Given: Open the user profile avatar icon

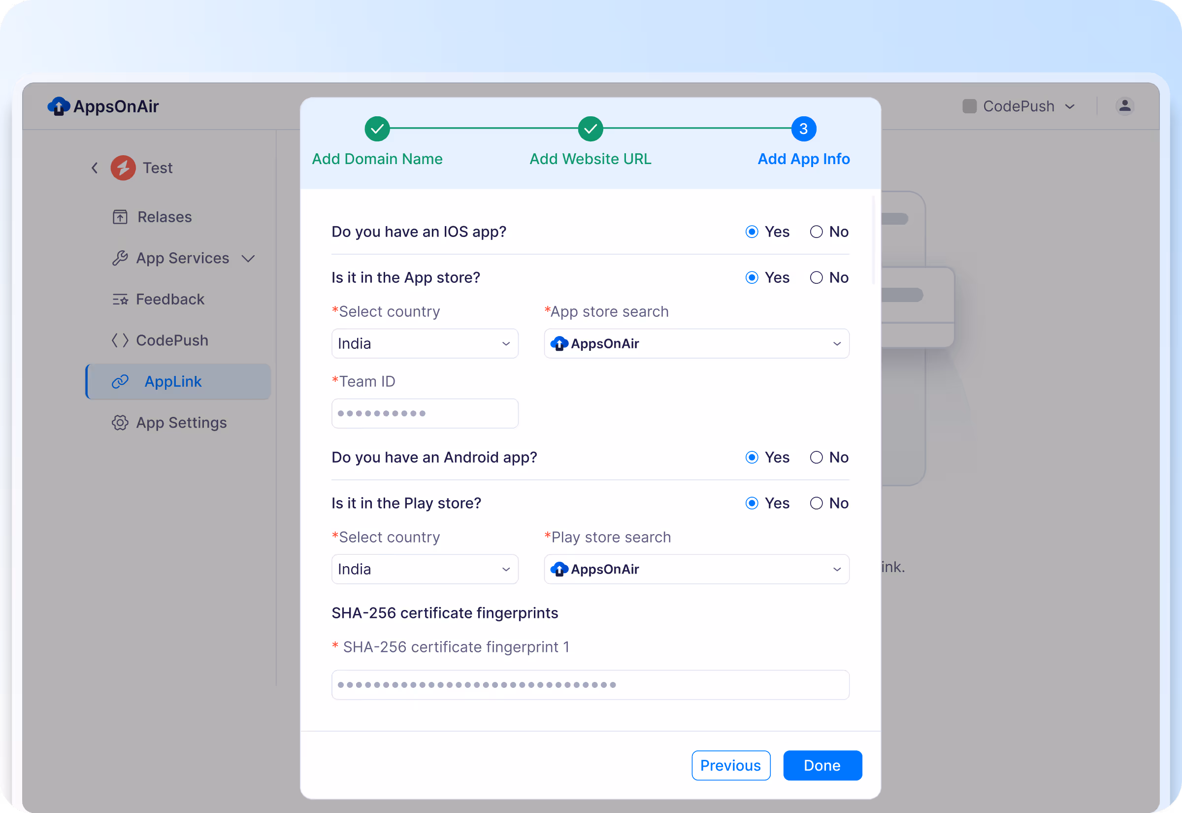Looking at the screenshot, I should (1124, 106).
